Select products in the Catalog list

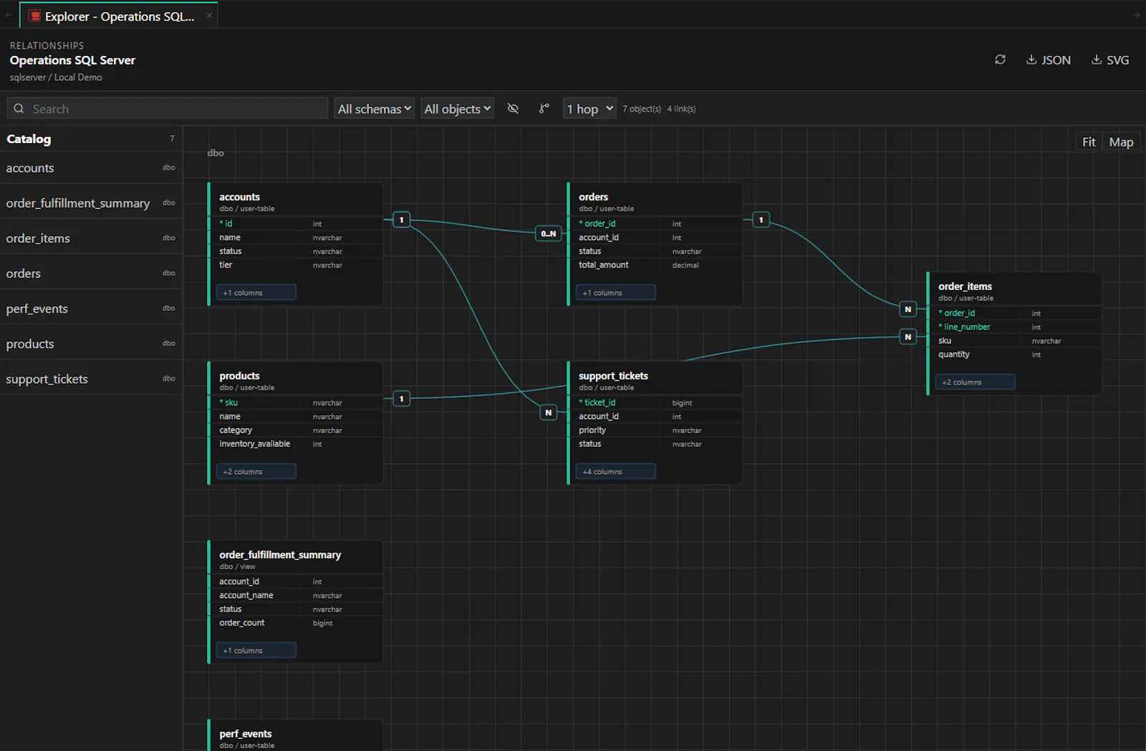tap(91, 344)
